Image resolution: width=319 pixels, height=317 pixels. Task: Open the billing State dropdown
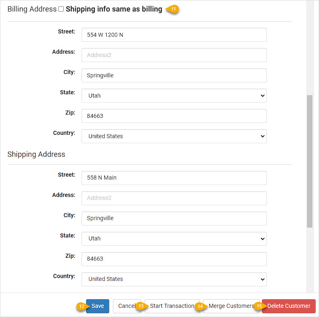[174, 96]
